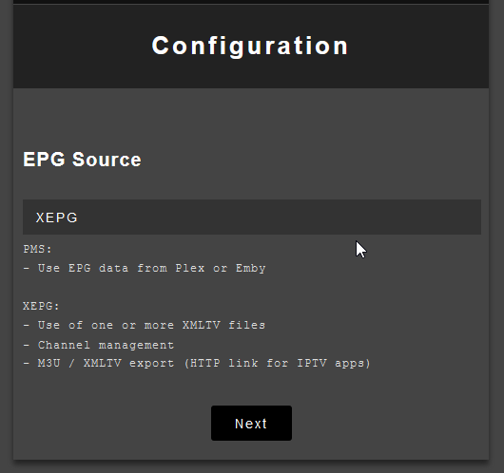Select the PMS: label text
The height and width of the screenshot is (473, 504).
point(37,249)
